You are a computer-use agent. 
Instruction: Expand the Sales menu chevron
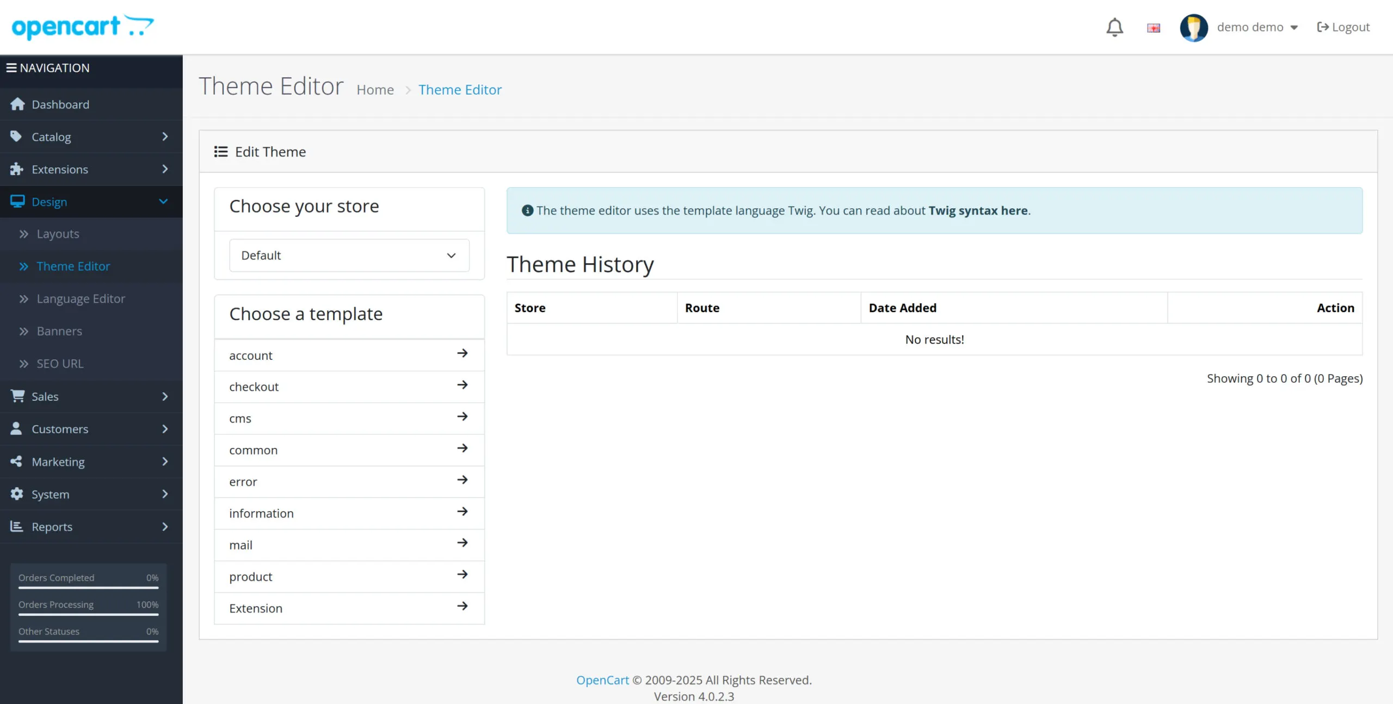coord(164,396)
